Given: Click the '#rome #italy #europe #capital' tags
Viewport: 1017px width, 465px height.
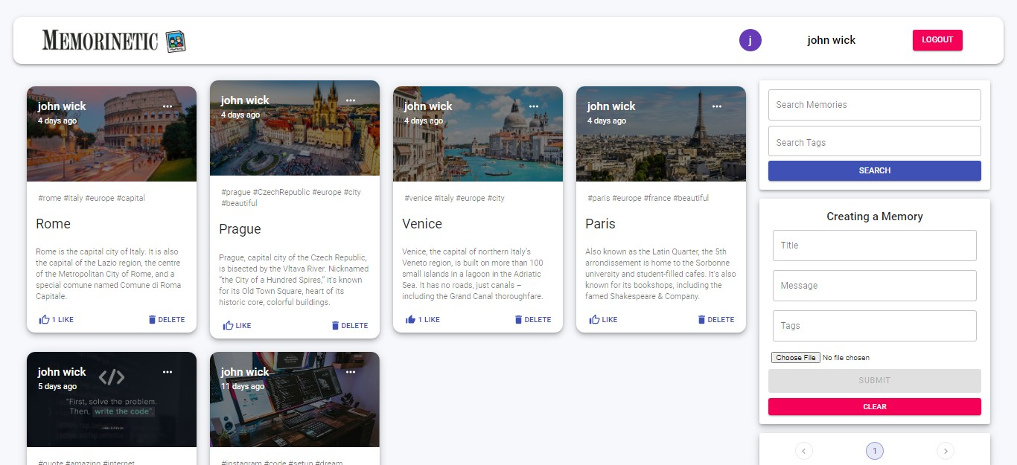Looking at the screenshot, I should (92, 199).
